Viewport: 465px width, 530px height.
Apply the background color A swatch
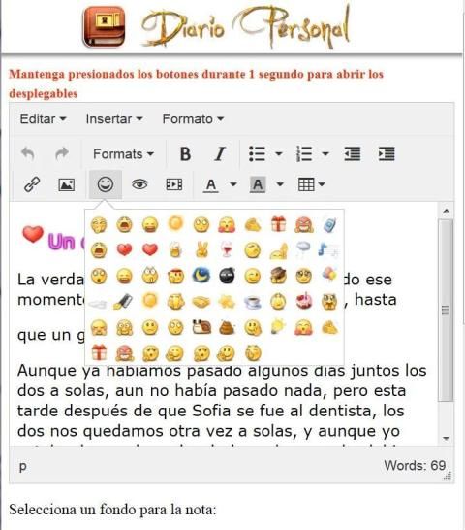pos(258,184)
